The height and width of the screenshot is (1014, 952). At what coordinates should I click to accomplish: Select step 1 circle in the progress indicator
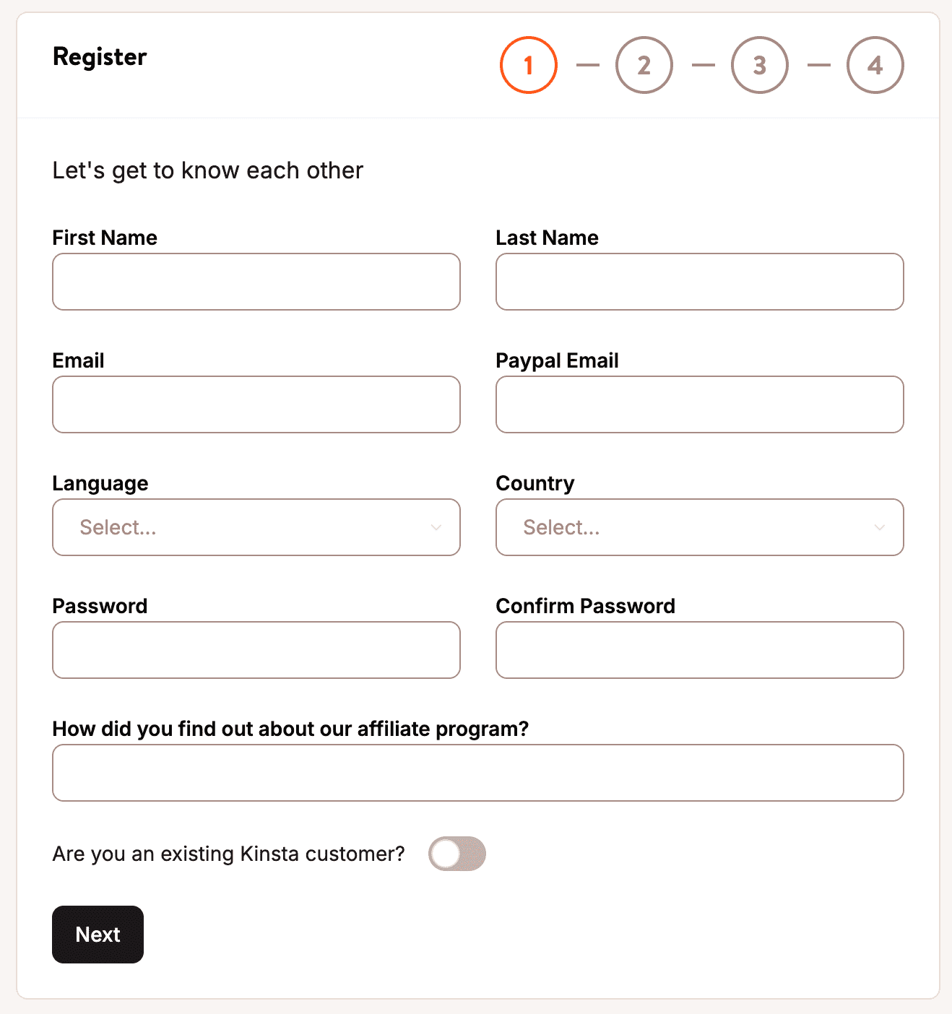click(528, 64)
